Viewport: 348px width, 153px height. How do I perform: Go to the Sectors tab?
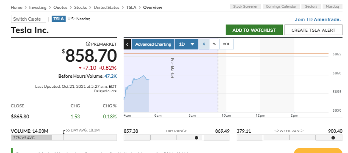pyautogui.click(x=311, y=6)
